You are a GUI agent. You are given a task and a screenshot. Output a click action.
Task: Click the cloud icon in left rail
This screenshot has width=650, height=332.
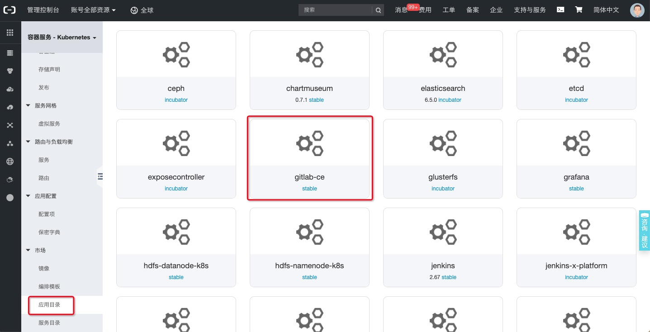10,89
